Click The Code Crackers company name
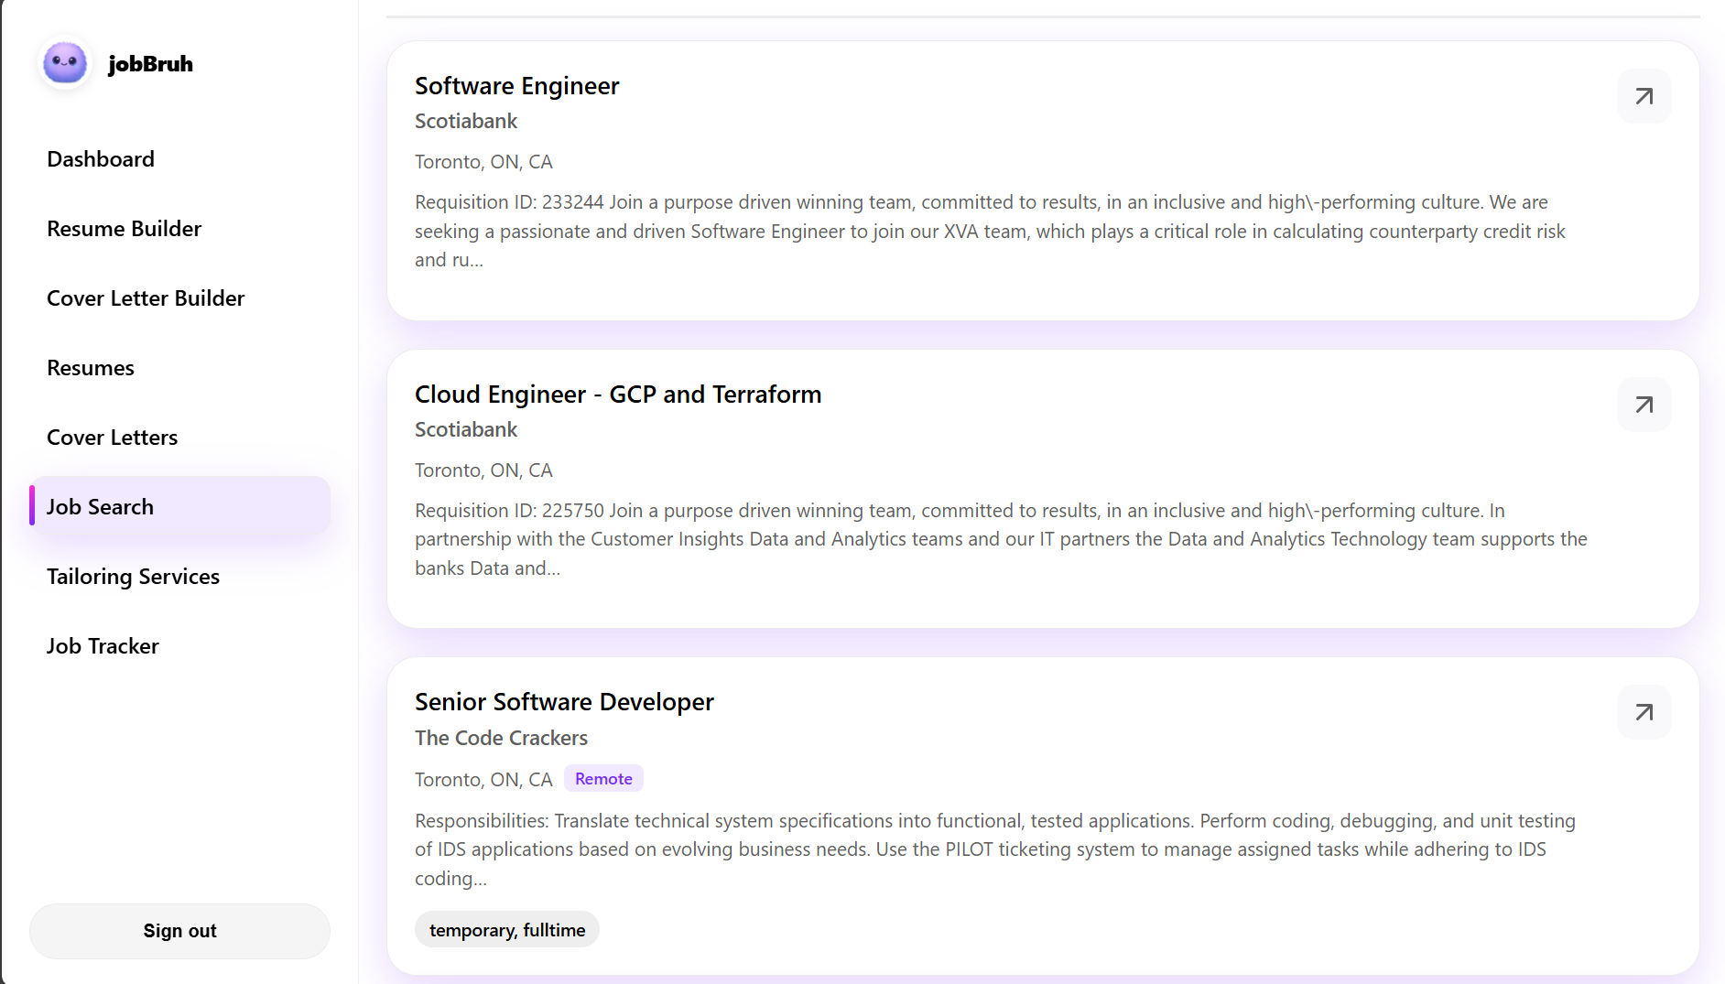 click(501, 737)
